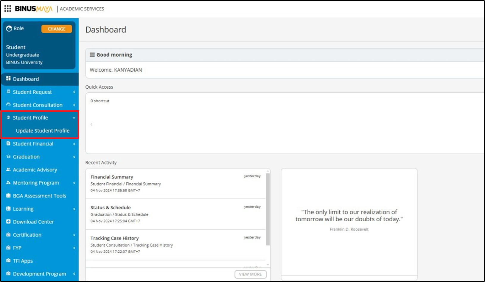Click the hamburger icon beside Good morning
485x282 pixels.
[92, 55]
